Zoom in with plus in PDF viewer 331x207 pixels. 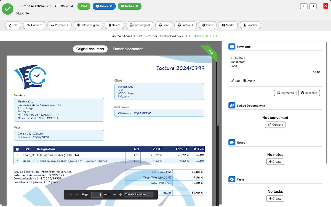tap(121, 195)
